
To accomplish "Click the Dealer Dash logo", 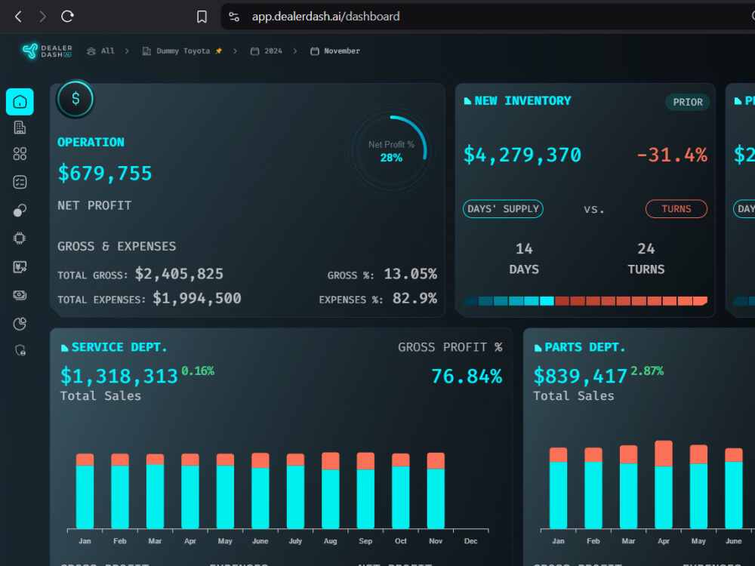I will (47, 51).
